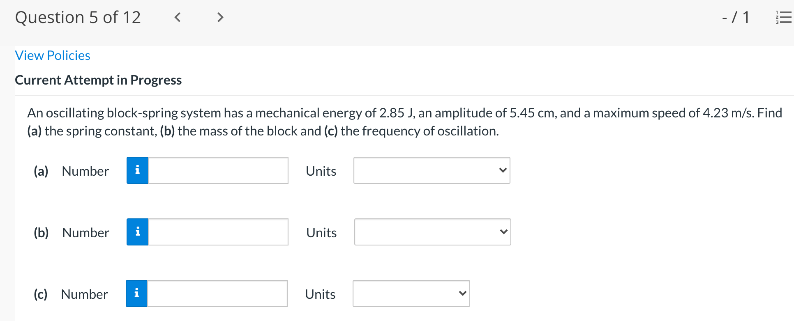Navigate to the previous question with left arrow
The height and width of the screenshot is (321, 794).
pos(177,17)
